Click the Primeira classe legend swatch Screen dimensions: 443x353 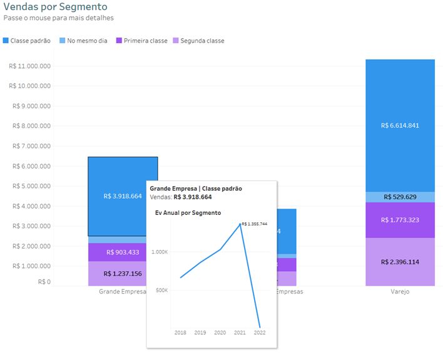coord(120,41)
